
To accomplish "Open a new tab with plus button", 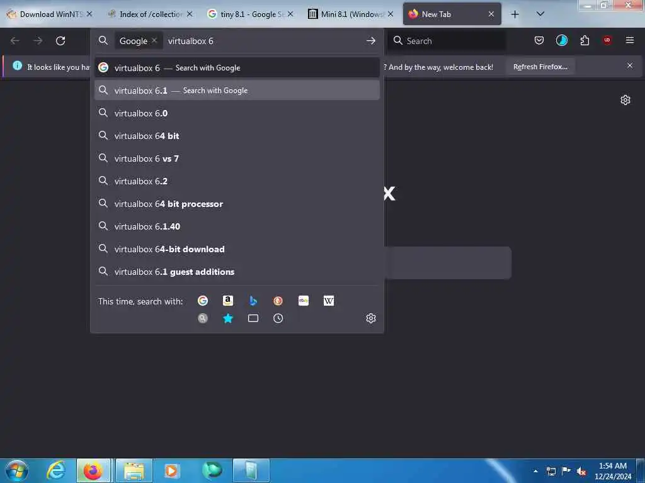I will tap(515, 14).
